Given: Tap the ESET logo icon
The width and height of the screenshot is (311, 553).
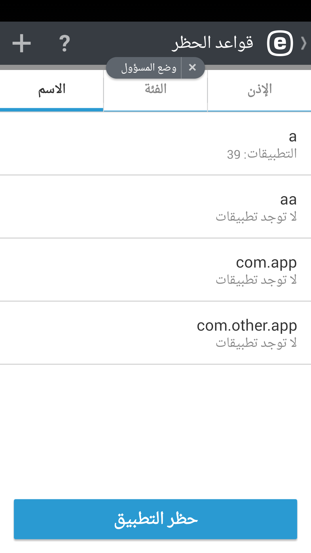Looking at the screenshot, I should point(280,43).
